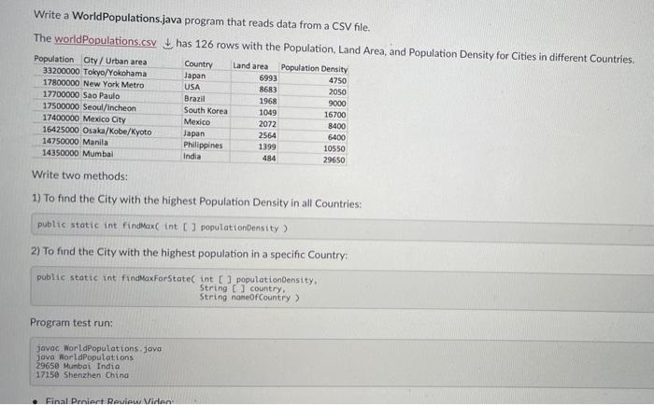Click the 1968 land area value
The width and height of the screenshot is (654, 405).
click(268, 101)
